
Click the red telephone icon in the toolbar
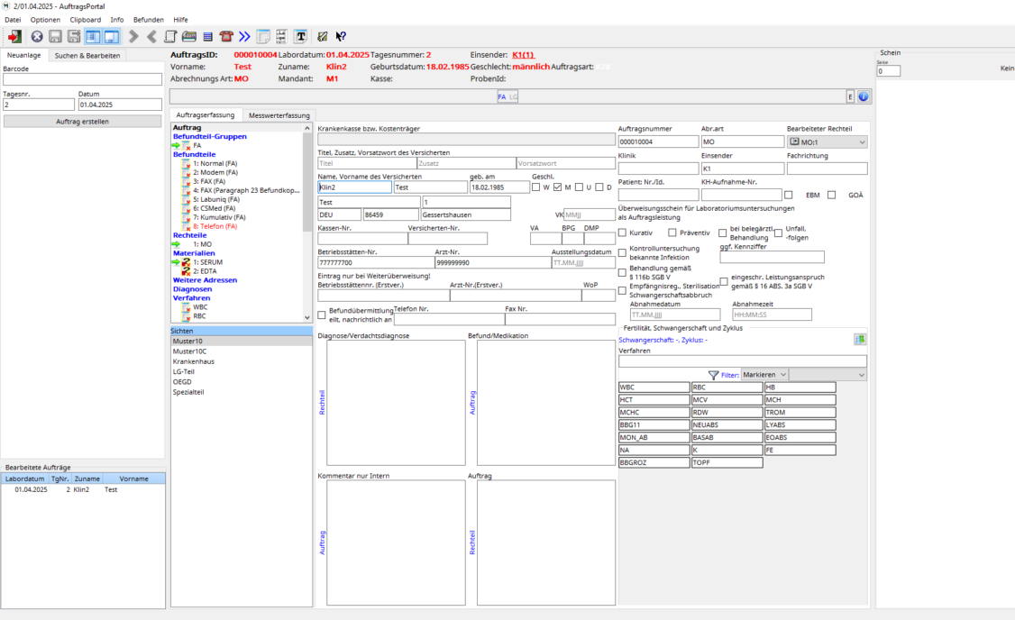click(x=225, y=36)
